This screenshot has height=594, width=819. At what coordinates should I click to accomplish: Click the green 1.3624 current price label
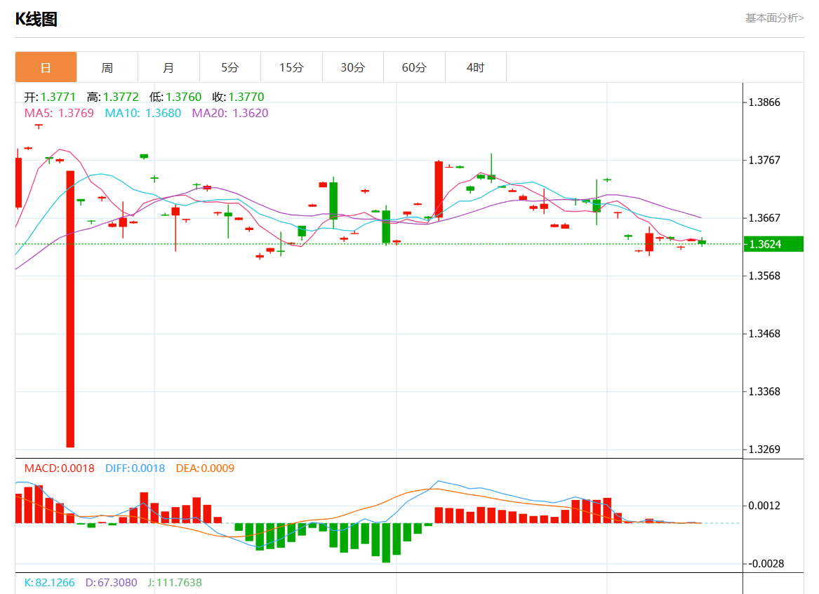[773, 244]
